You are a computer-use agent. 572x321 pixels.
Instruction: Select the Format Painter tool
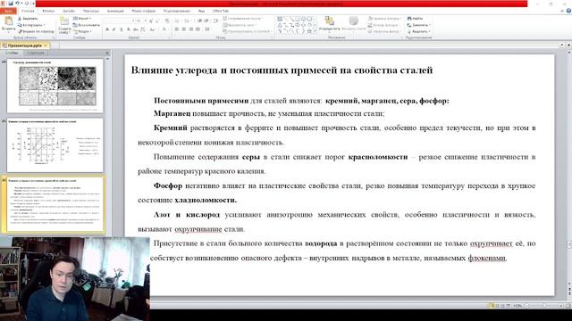click(36, 32)
